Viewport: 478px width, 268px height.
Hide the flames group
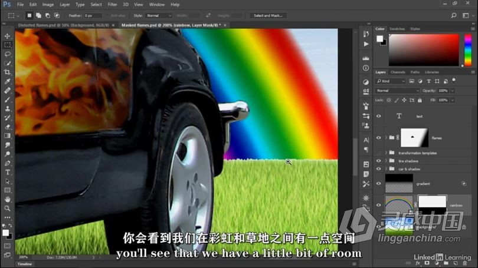[379, 138]
